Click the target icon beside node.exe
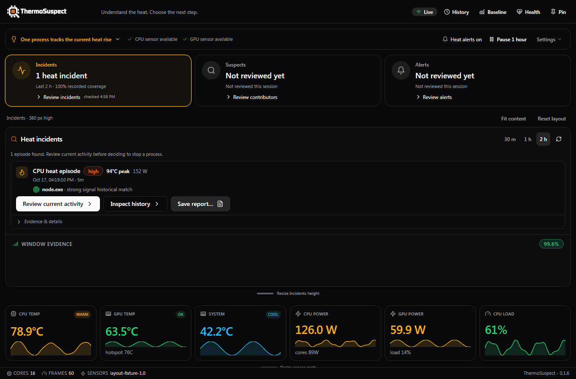The width and height of the screenshot is (576, 379). coord(36,189)
